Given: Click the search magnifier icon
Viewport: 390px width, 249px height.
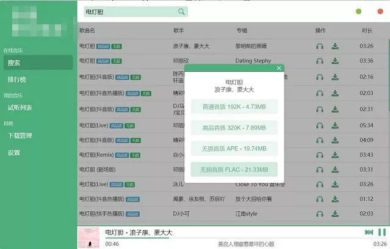Looking at the screenshot, I should (x=181, y=12).
